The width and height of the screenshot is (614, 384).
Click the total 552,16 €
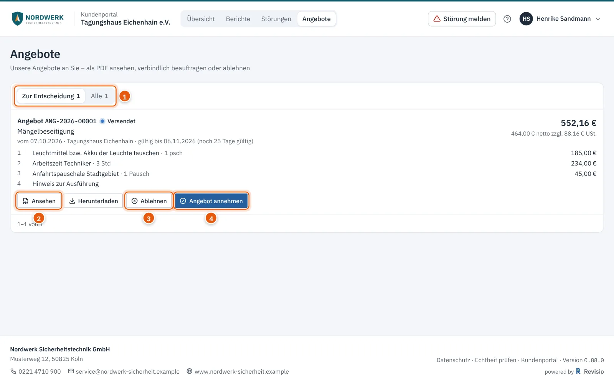coord(578,123)
